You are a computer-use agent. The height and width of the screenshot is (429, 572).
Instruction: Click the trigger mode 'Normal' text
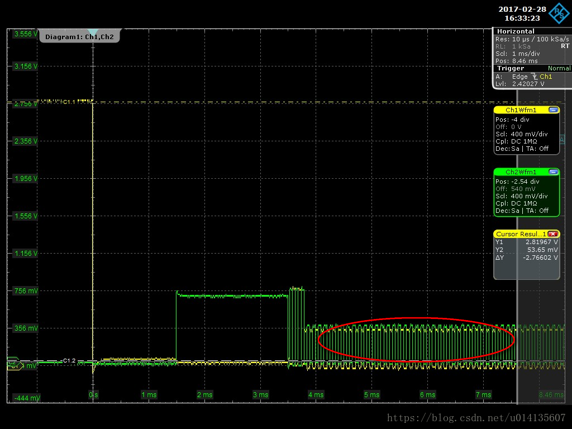click(x=559, y=68)
